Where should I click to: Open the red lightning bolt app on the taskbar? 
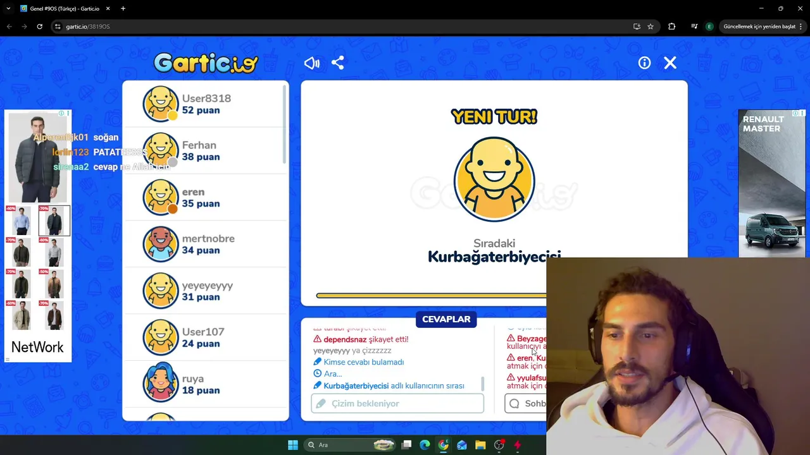click(517, 445)
